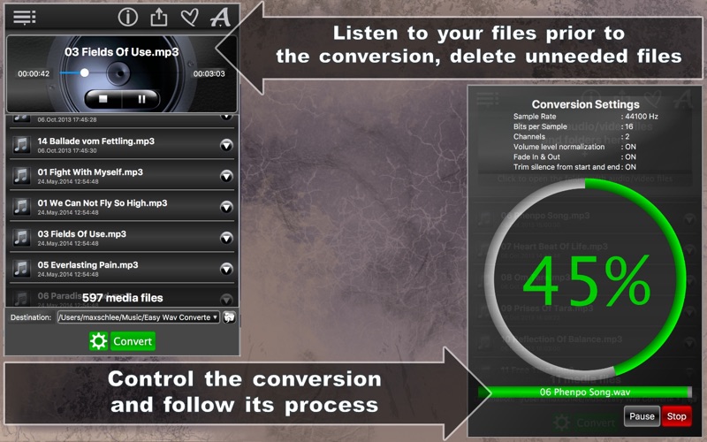The height and width of the screenshot is (442, 707).
Task: Click music note icon of 03 Fields Of Use row
Action: [21, 238]
